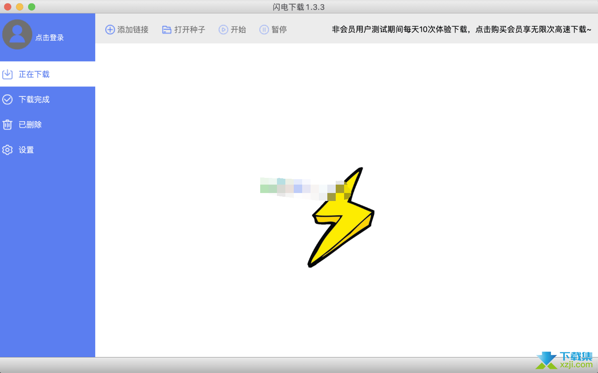Click the 正在下载 download tray icon
Screen dimensions: 598x373
click(8, 74)
